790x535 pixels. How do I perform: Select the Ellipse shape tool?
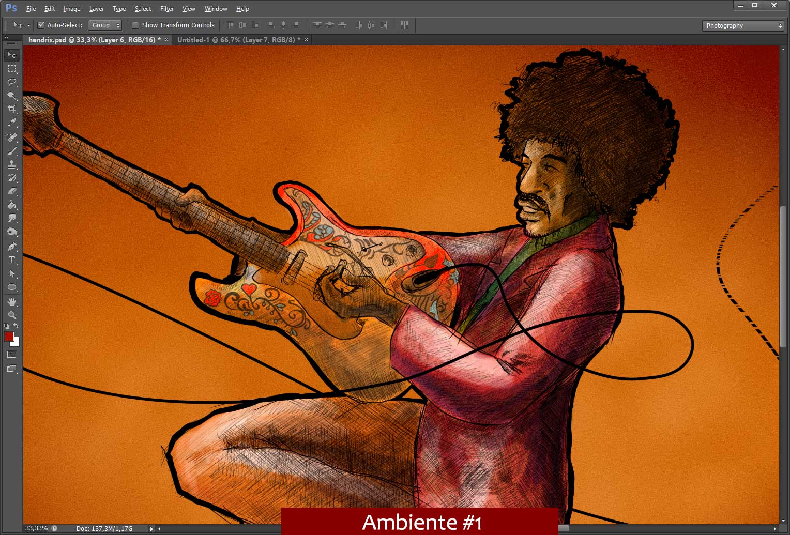click(12, 287)
